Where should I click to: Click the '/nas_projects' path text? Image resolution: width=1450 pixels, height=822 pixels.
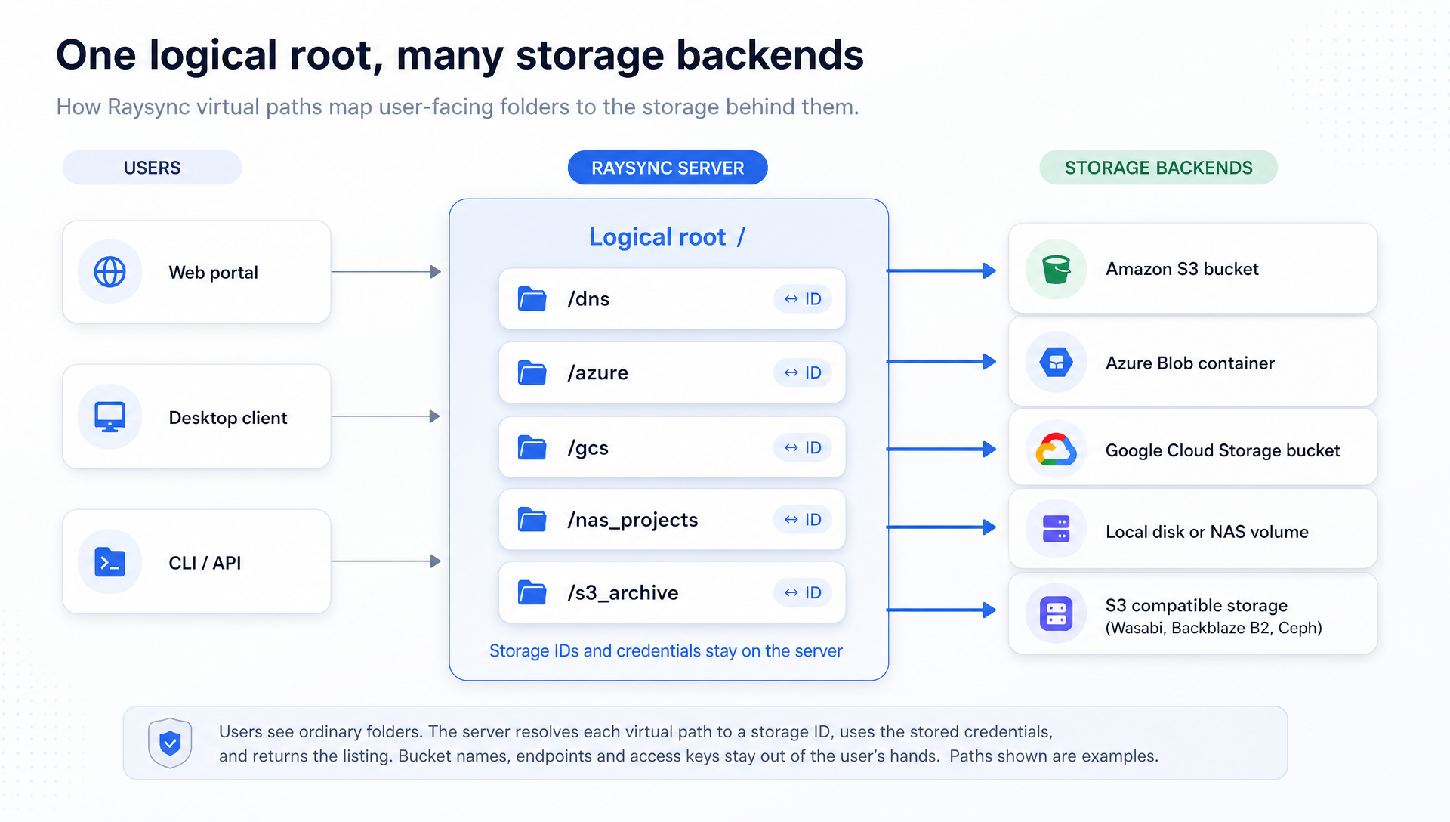[632, 520]
